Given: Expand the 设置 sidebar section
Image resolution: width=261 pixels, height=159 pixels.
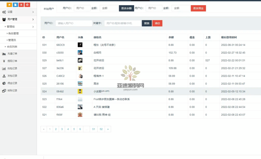Looking at the screenshot, I should pos(18,12).
